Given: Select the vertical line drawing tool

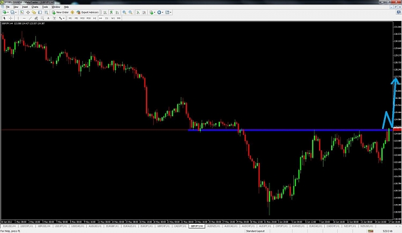Looking at the screenshot, I should (18, 18).
